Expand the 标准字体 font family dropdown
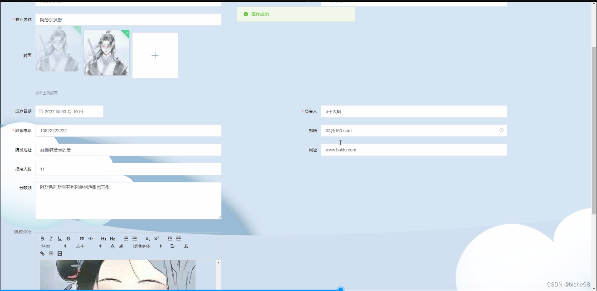This screenshot has height=291, width=597. click(143, 246)
